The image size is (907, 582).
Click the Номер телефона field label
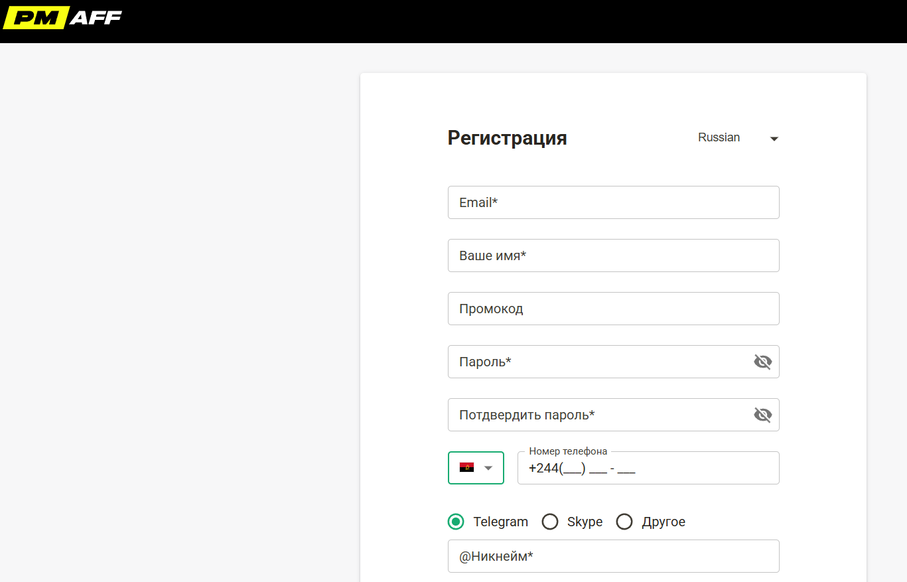click(x=568, y=451)
